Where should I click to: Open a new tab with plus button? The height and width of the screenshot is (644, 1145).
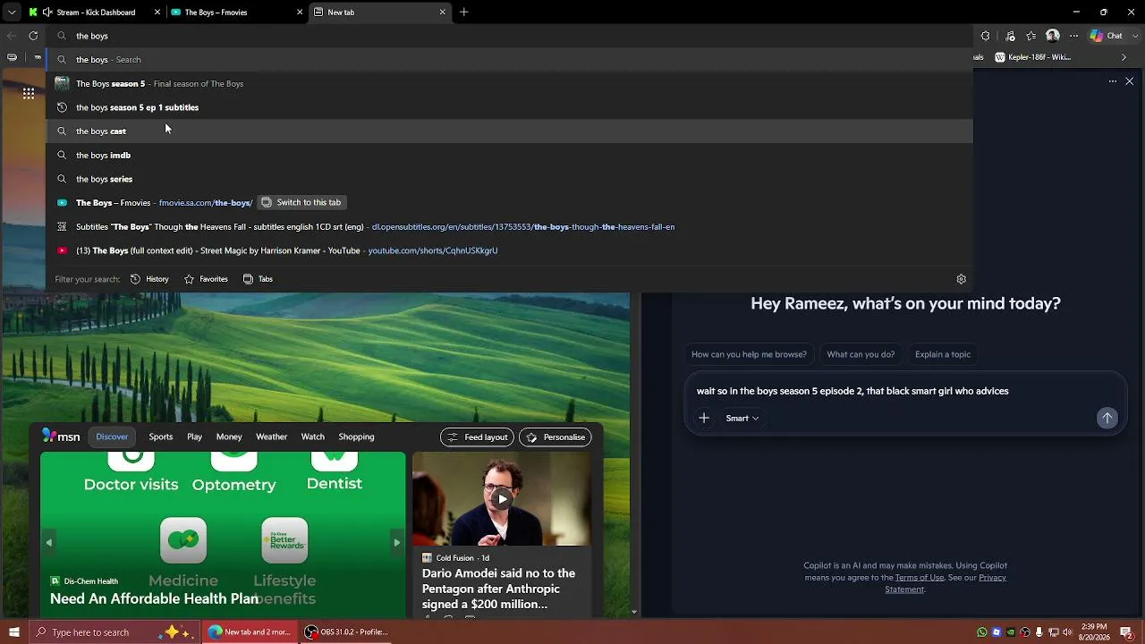463,13
